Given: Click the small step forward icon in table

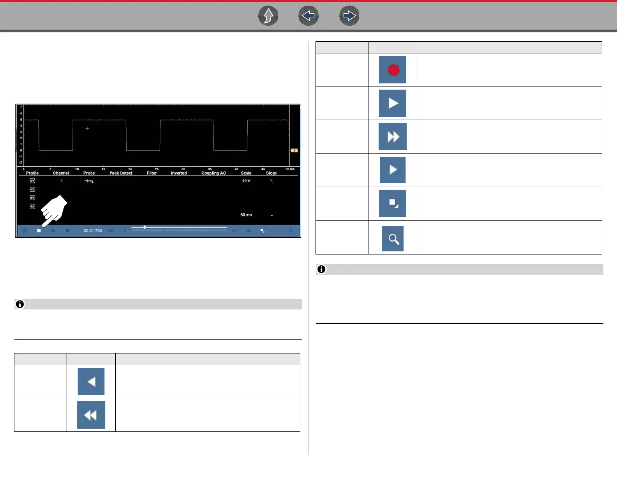Looking at the screenshot, I should point(393,170).
